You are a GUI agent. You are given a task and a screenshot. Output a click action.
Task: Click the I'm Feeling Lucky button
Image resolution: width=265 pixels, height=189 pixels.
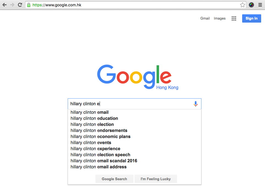pyautogui.click(x=156, y=179)
